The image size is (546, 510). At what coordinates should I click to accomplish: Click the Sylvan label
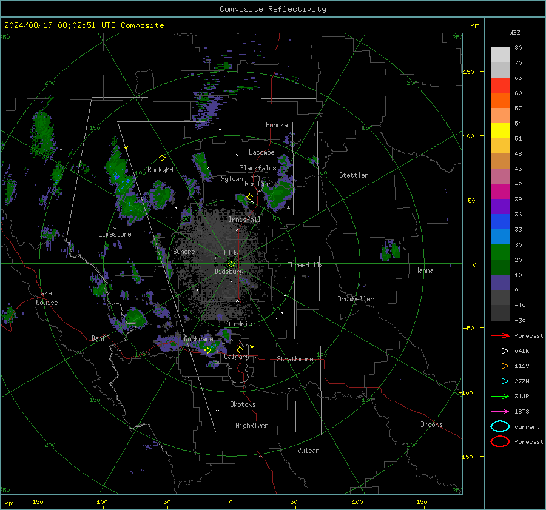[232, 178]
